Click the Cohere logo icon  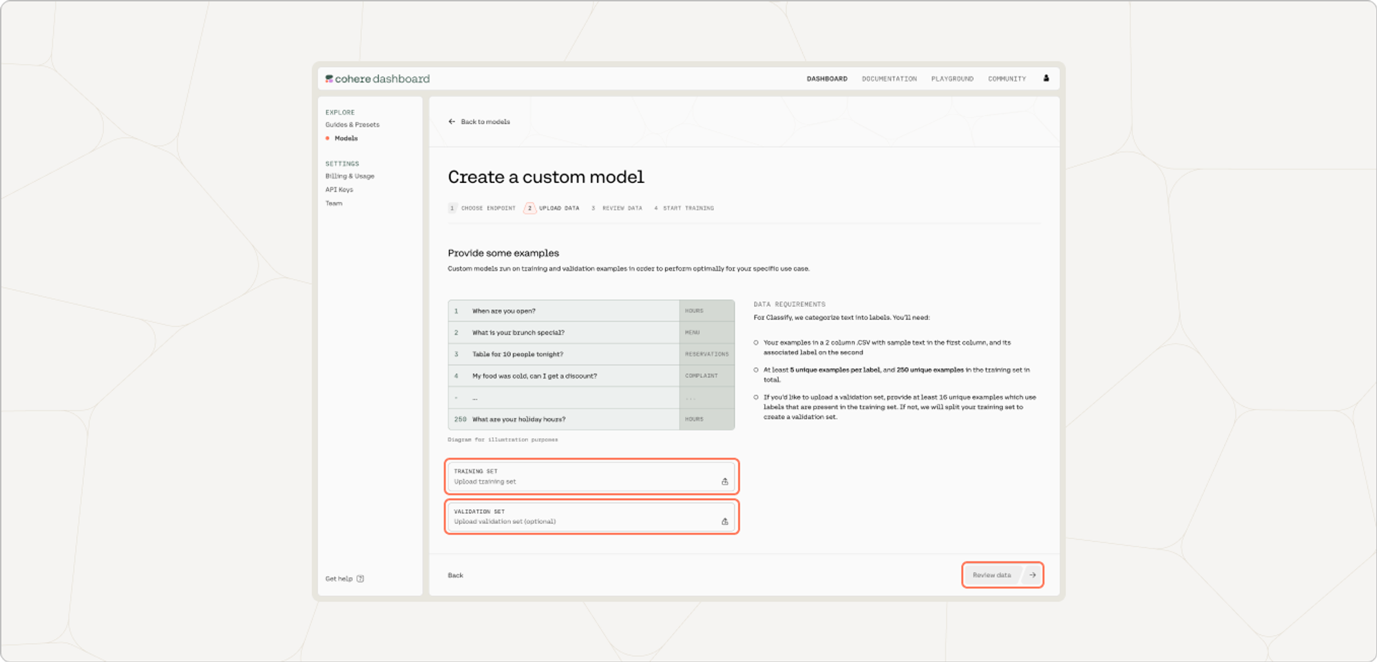point(329,79)
